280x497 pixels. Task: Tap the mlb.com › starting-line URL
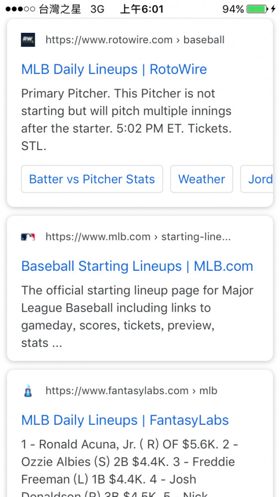point(138,237)
